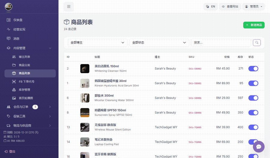Go to 仪表盘 menu item

point(29,20)
